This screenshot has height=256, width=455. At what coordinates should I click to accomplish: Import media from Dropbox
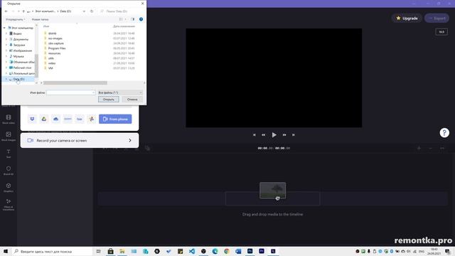tap(32, 119)
